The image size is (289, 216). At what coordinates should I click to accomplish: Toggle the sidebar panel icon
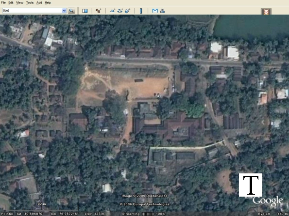[x=85, y=11]
